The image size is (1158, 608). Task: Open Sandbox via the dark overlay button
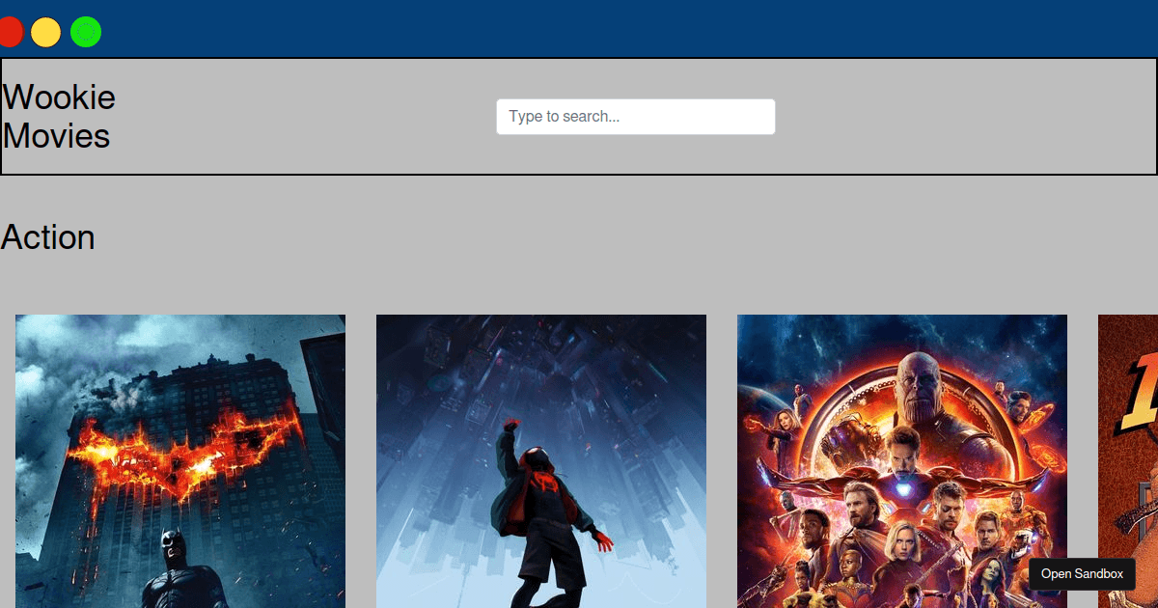pyautogui.click(x=1081, y=573)
